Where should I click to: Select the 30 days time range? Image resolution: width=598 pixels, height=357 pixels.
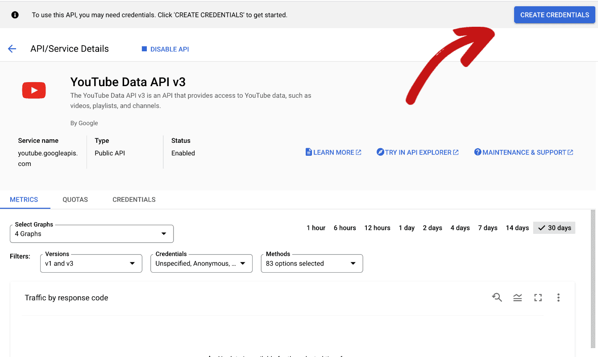[x=554, y=228]
